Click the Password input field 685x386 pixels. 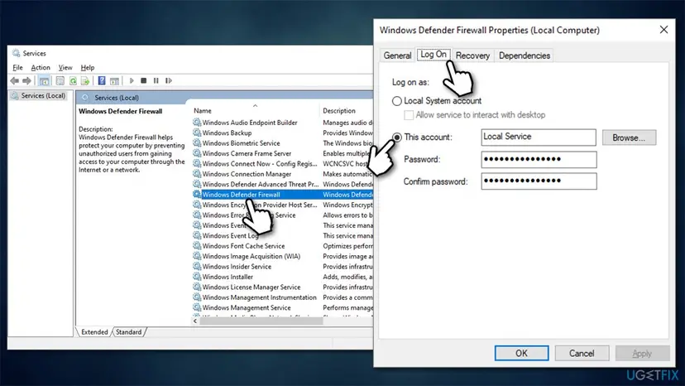pos(539,159)
